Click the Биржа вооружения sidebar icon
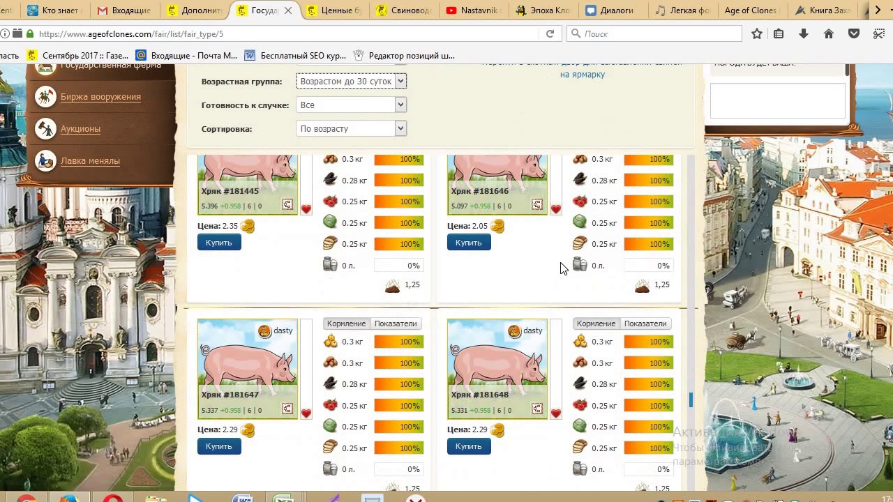893x502 pixels. coord(46,97)
